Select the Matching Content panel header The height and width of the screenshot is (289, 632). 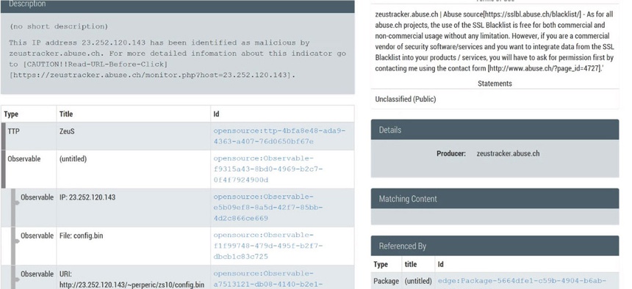pyautogui.click(x=495, y=199)
